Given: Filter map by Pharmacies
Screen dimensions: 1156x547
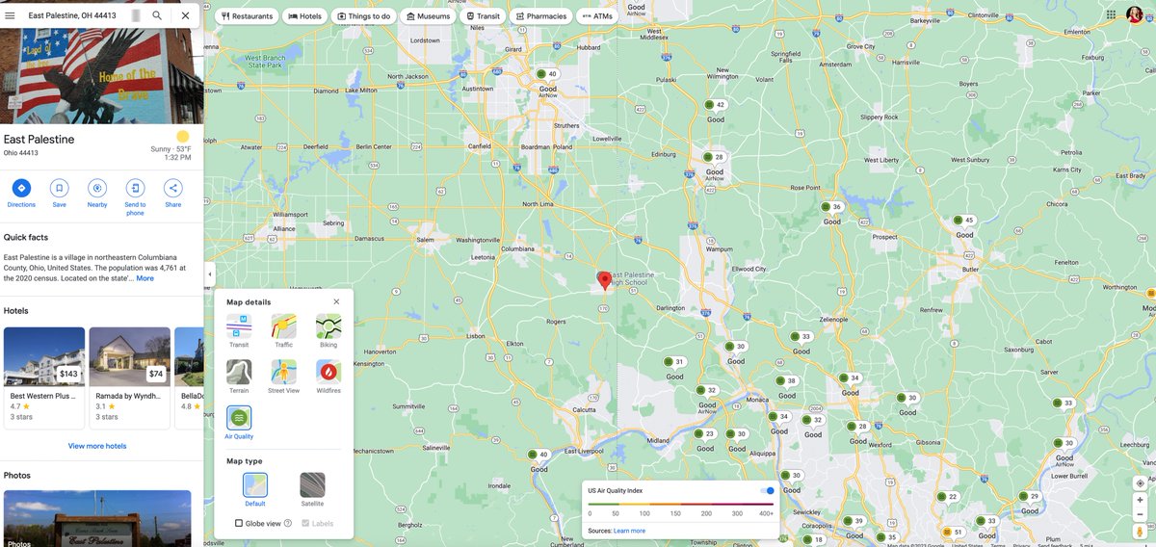Looking at the screenshot, I should 540,16.
